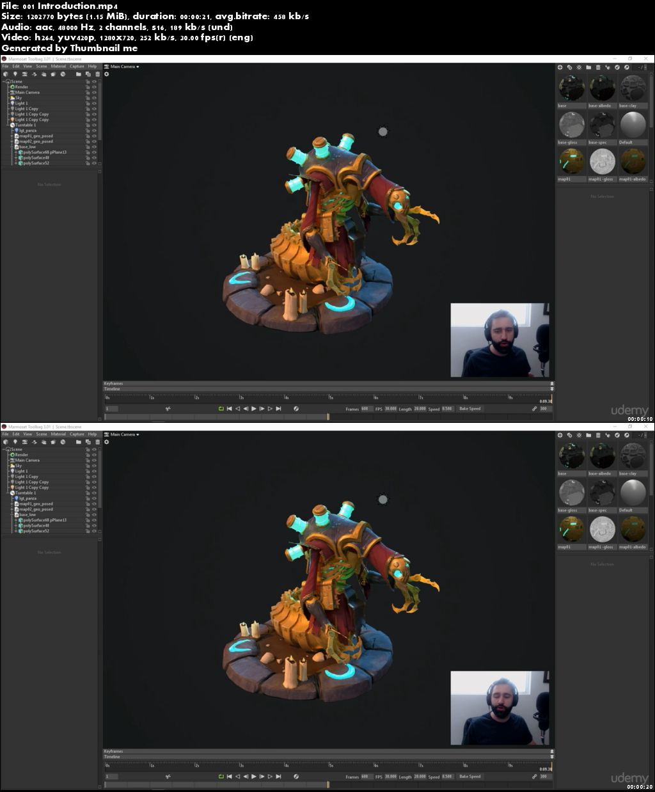Toggle base_low visibility eye in upper frame
This screenshot has height=792, width=655.
[x=94, y=147]
